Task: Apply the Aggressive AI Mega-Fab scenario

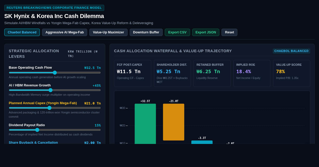Action: (65, 32)
